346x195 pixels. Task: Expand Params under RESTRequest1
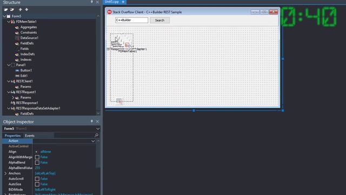click(13, 97)
